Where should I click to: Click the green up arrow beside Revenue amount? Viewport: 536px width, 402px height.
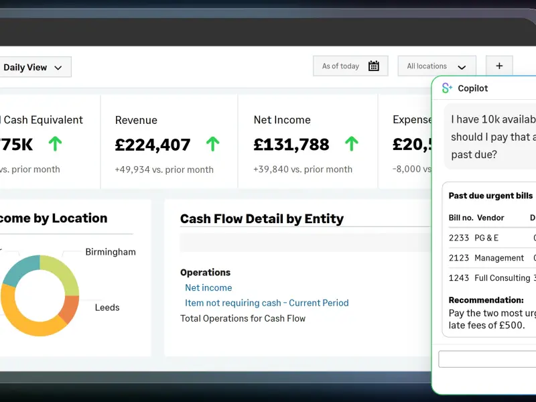pyautogui.click(x=212, y=143)
